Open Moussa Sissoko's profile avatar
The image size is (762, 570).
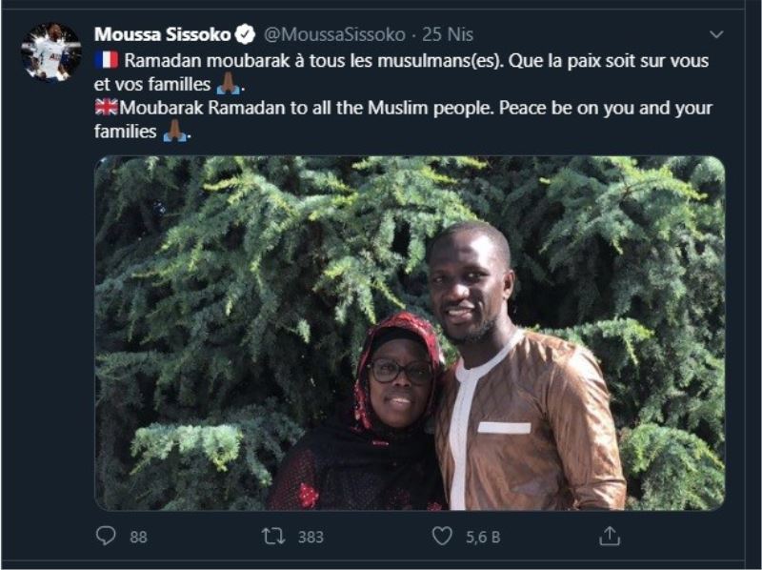51,51
